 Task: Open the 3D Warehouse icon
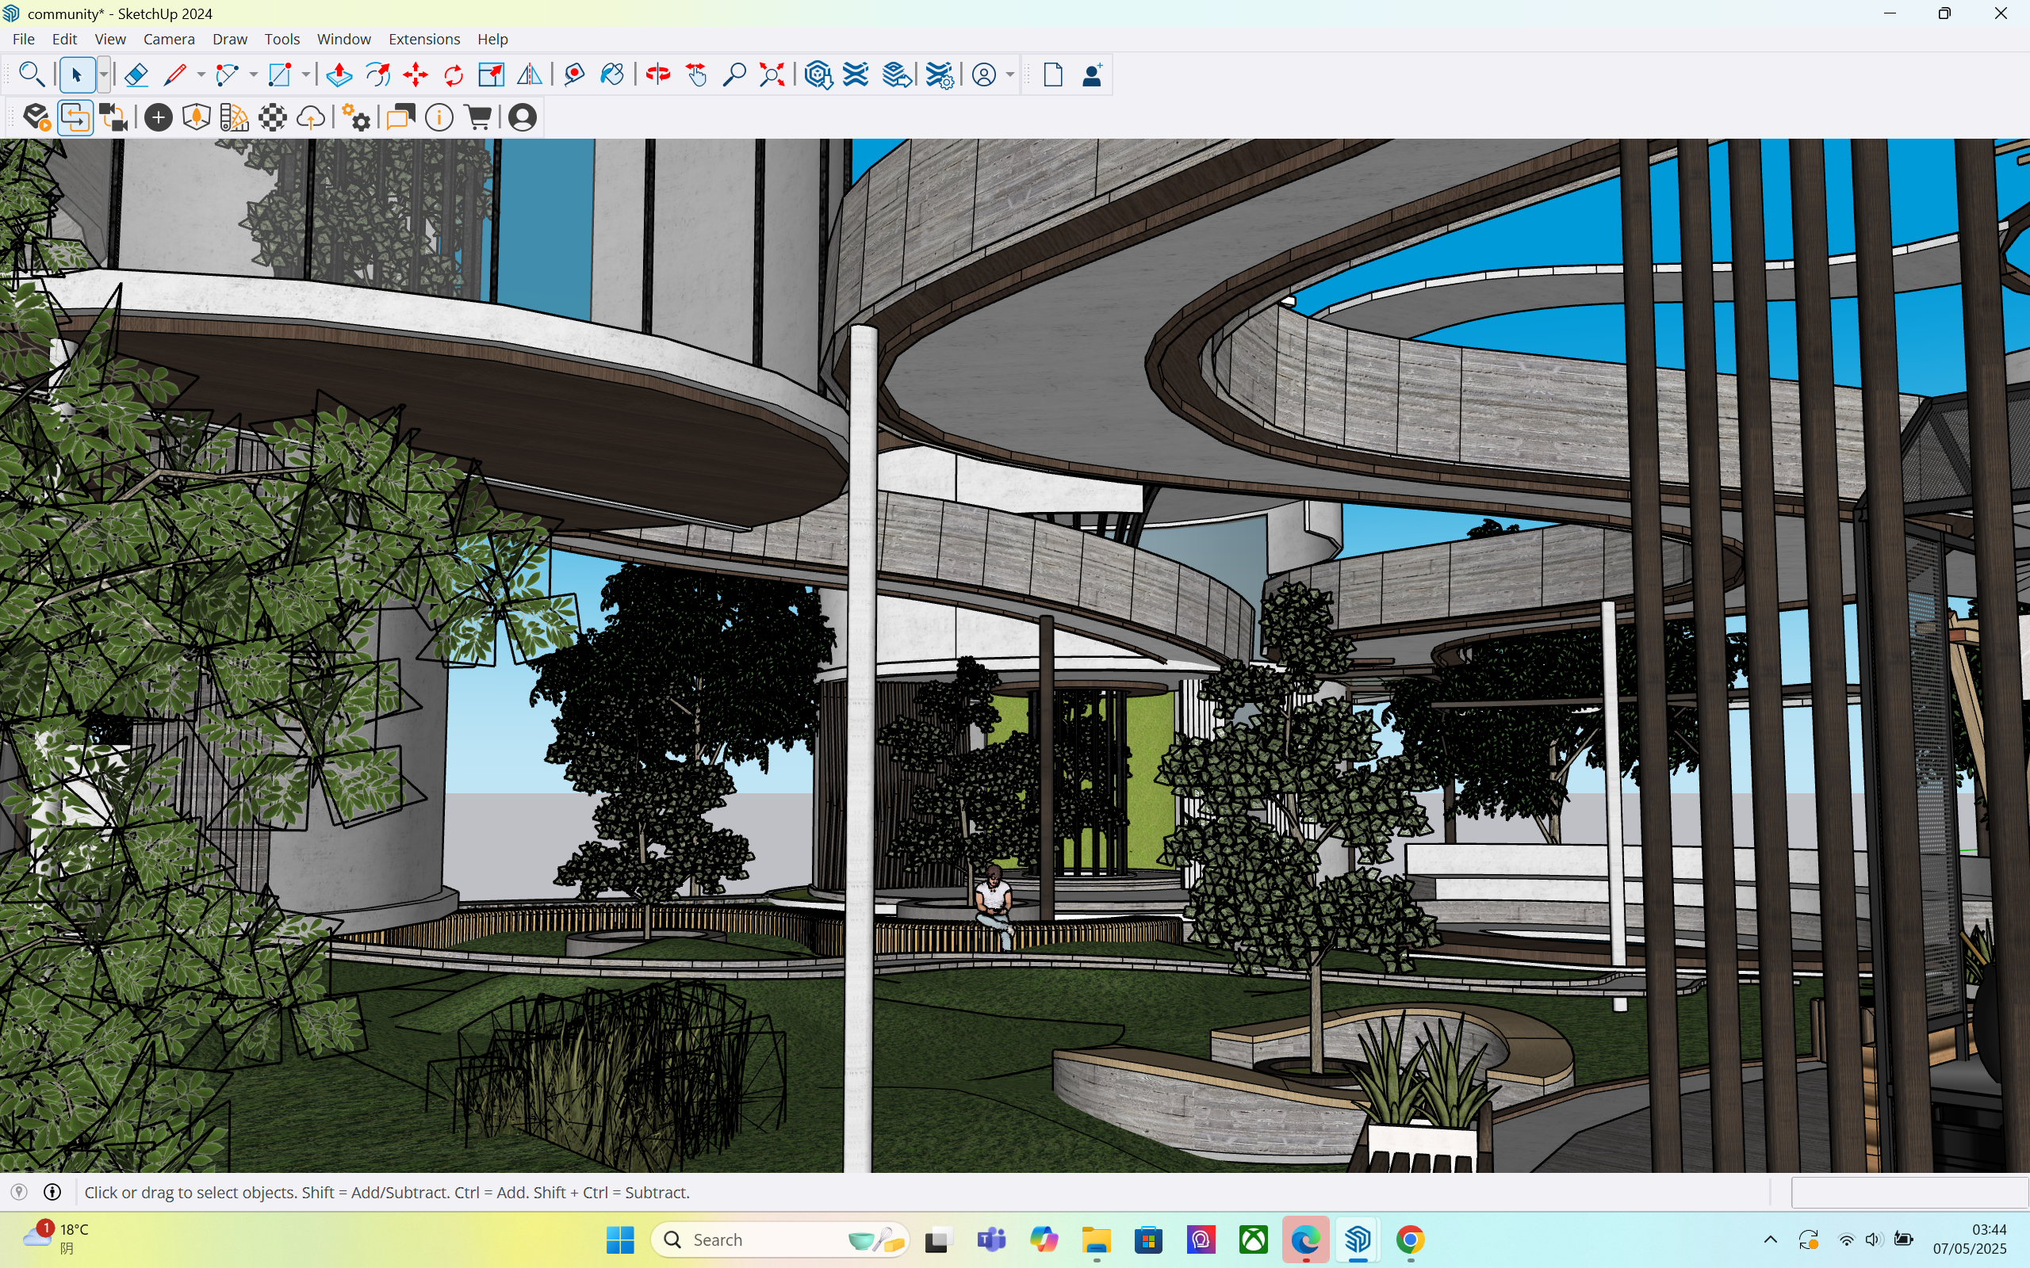tap(818, 75)
